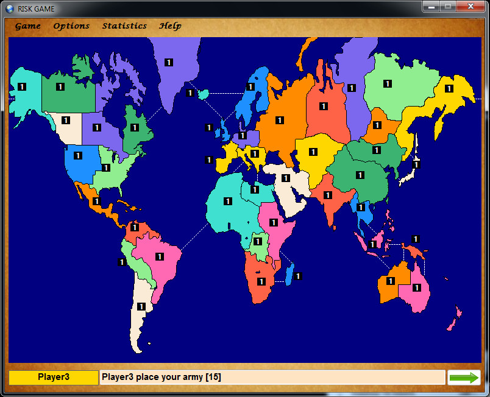Image resolution: width=490 pixels, height=397 pixels.
Task: Select the pink East Africa territory
Action: 274,222
